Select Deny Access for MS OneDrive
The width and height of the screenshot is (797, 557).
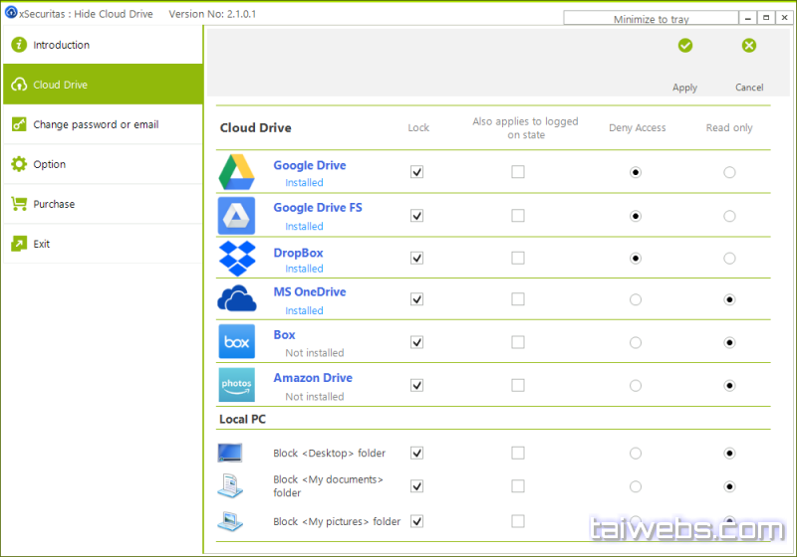tap(636, 299)
